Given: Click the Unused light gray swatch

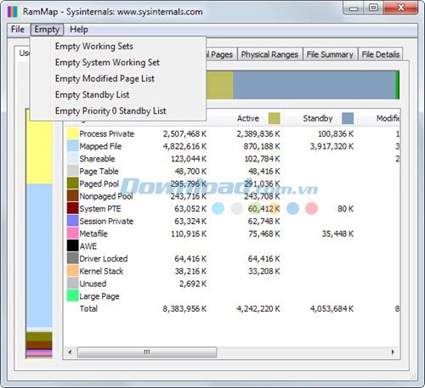Looking at the screenshot, I should (x=72, y=284).
